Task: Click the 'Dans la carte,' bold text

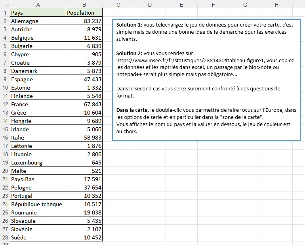Action: click(x=133, y=109)
